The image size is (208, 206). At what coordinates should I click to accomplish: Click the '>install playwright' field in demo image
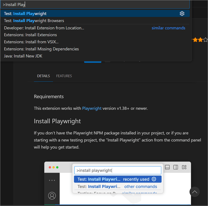[x=118, y=170]
